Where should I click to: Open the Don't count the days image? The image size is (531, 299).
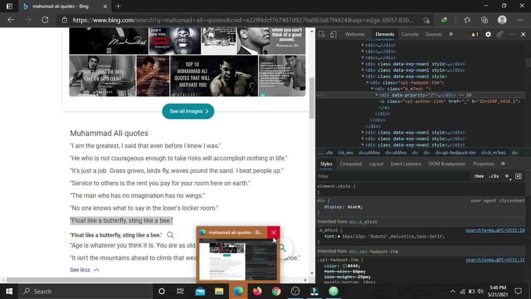coord(102,76)
